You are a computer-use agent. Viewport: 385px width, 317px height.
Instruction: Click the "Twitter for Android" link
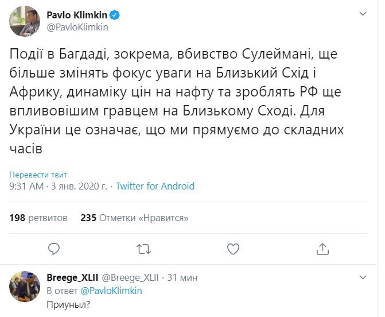point(155,186)
